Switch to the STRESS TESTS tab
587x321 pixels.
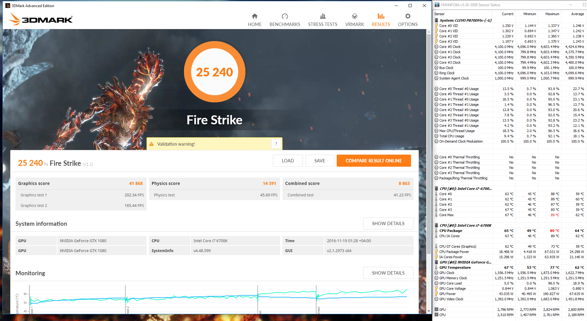(x=322, y=20)
